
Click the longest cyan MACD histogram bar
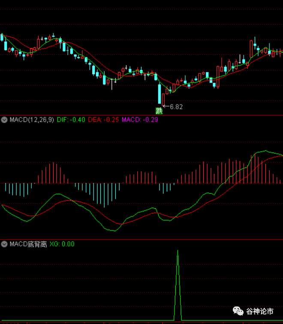(x=105, y=195)
